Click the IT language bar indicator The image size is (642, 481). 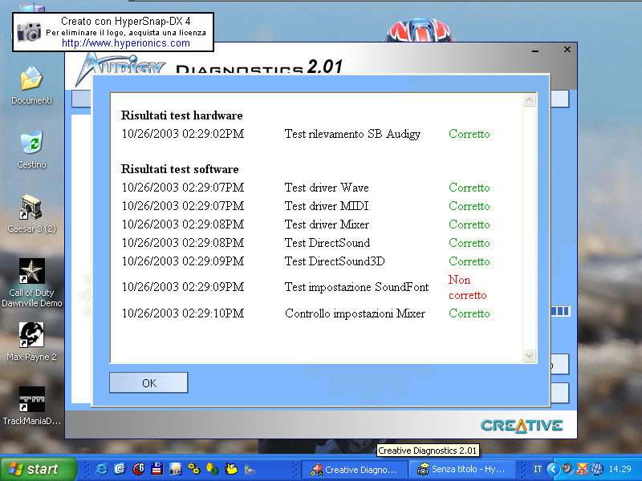pyautogui.click(x=538, y=469)
